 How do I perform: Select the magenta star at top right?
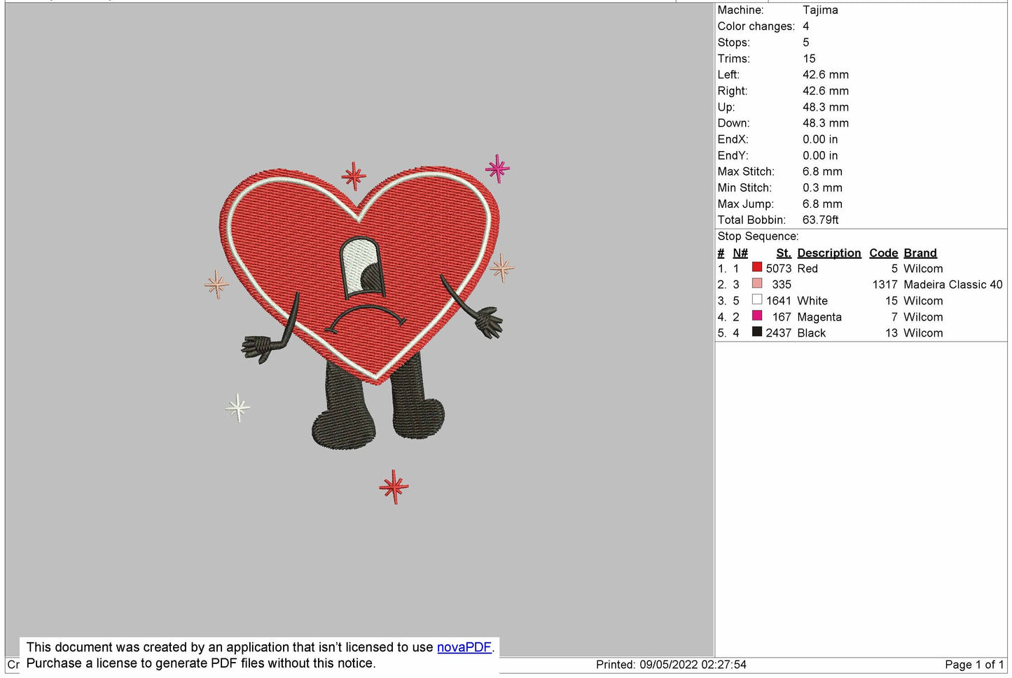(497, 169)
